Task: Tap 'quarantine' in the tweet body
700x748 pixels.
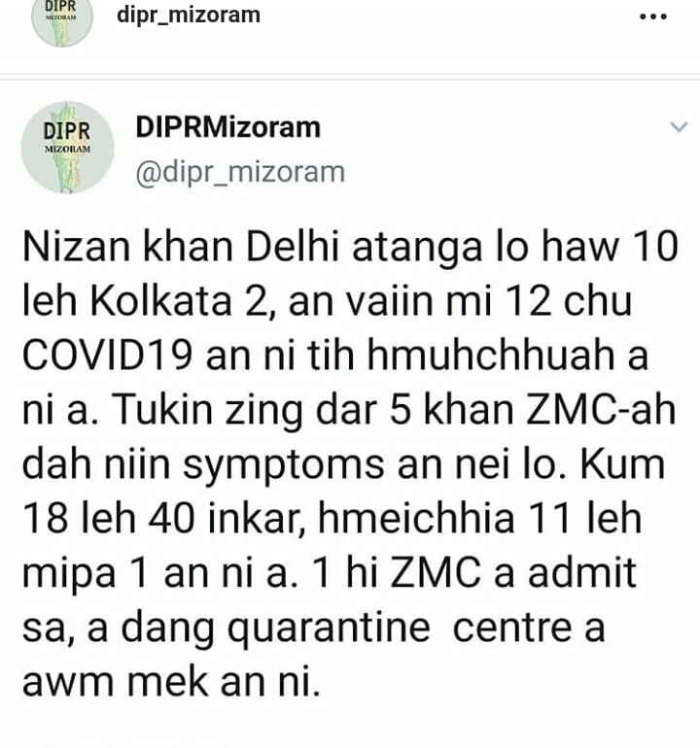Action: click(329, 629)
